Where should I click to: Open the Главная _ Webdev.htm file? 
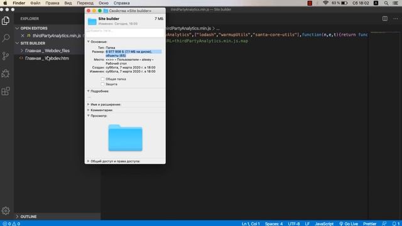click(47, 58)
